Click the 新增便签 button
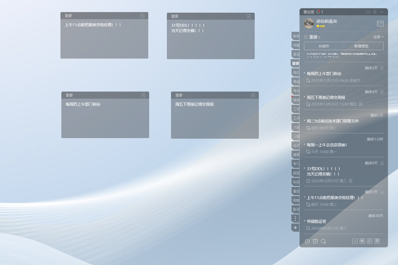 [x=361, y=46]
